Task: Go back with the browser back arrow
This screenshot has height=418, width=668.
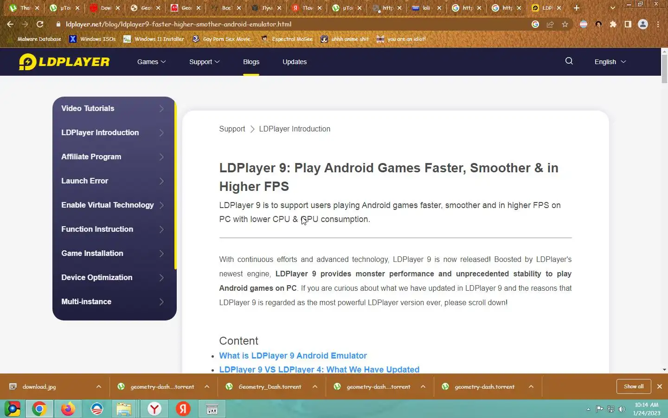Action: [x=10, y=24]
